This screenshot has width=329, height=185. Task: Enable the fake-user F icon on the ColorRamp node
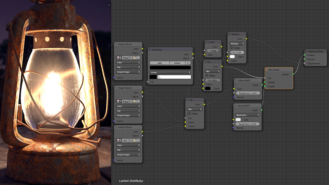188,63
